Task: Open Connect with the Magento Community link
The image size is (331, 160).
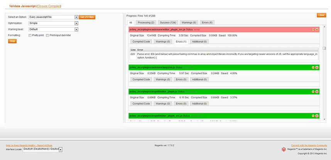Action: click(309, 145)
